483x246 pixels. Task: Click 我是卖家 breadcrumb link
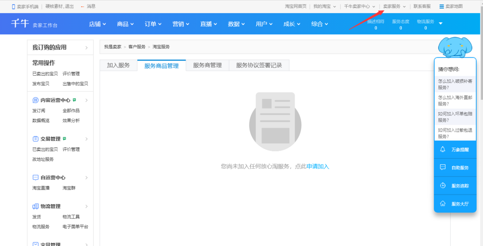coord(113,47)
